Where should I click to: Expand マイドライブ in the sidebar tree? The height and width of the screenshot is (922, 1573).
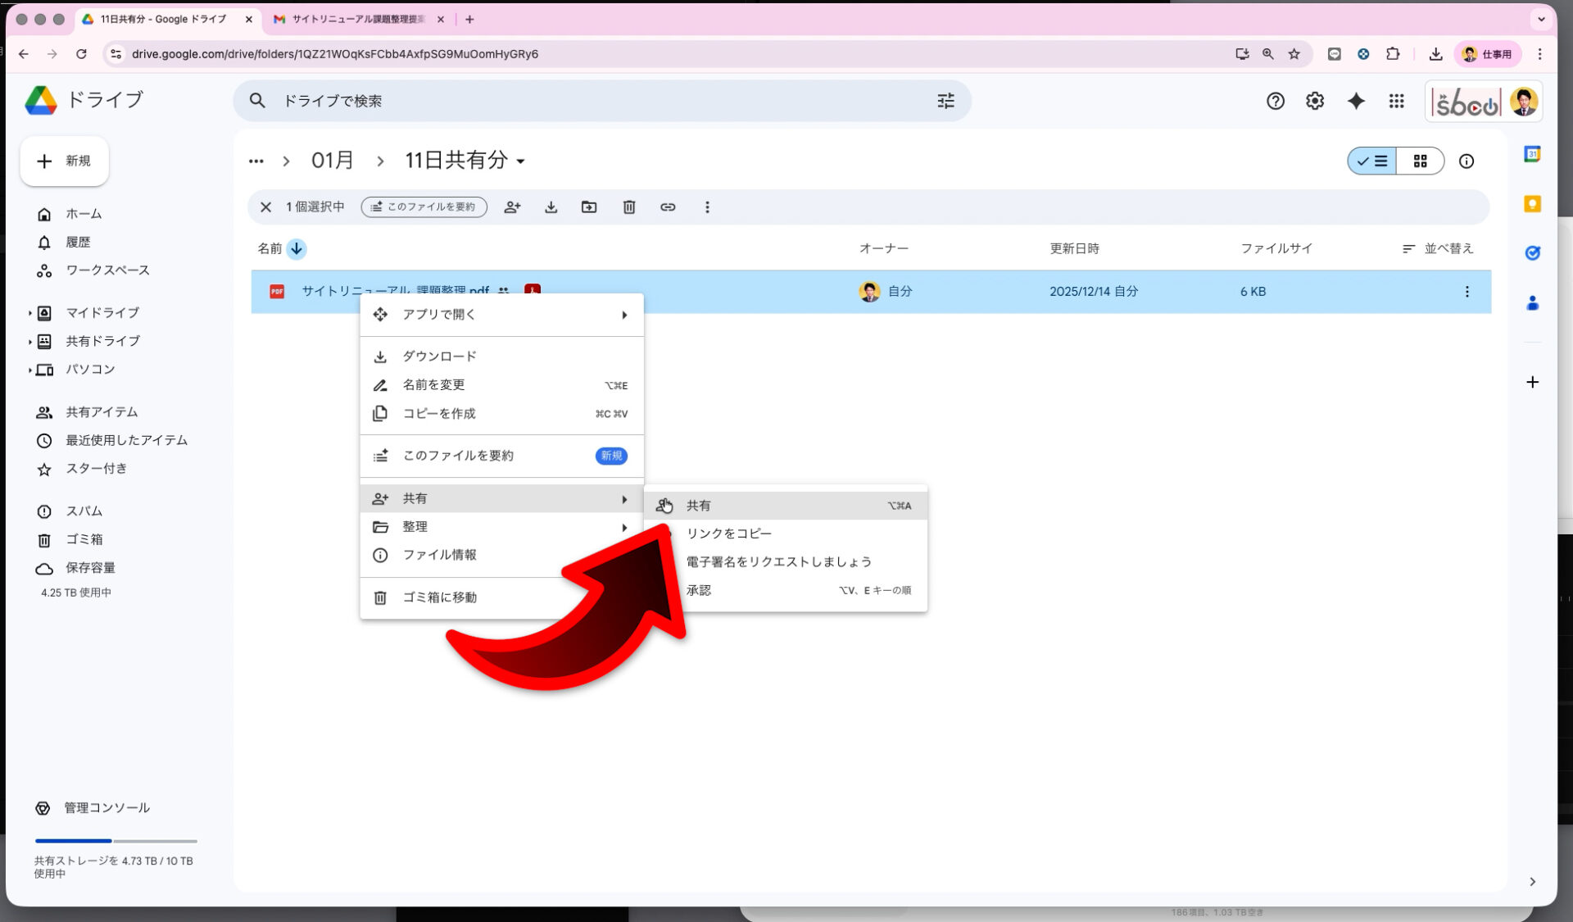(29, 312)
